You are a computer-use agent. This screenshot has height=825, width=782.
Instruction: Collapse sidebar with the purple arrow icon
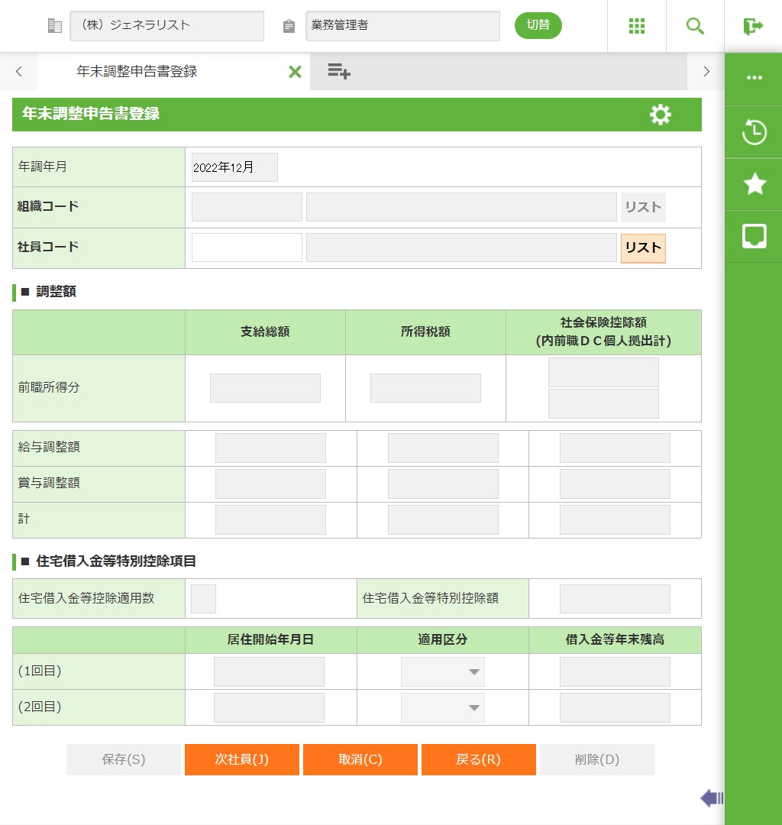click(x=711, y=798)
